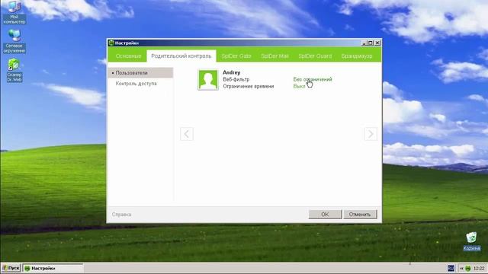Expand hidden tray icons arrow
Screen dimensions: 488x274
(461, 269)
